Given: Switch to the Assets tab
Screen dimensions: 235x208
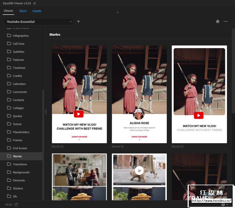Looking at the screenshot, I should tap(37, 11).
